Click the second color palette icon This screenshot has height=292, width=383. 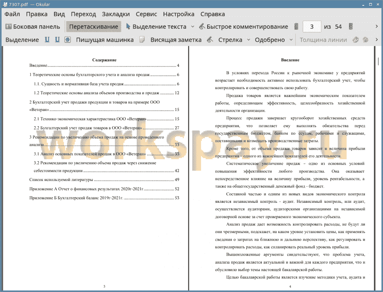[x=365, y=39]
